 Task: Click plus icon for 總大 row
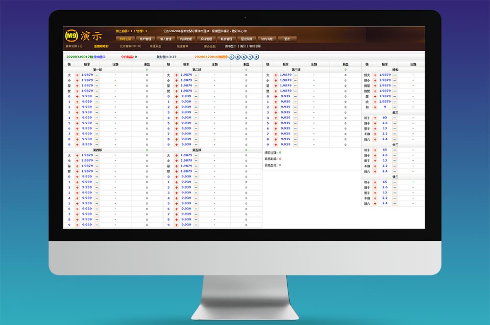tap(375, 75)
